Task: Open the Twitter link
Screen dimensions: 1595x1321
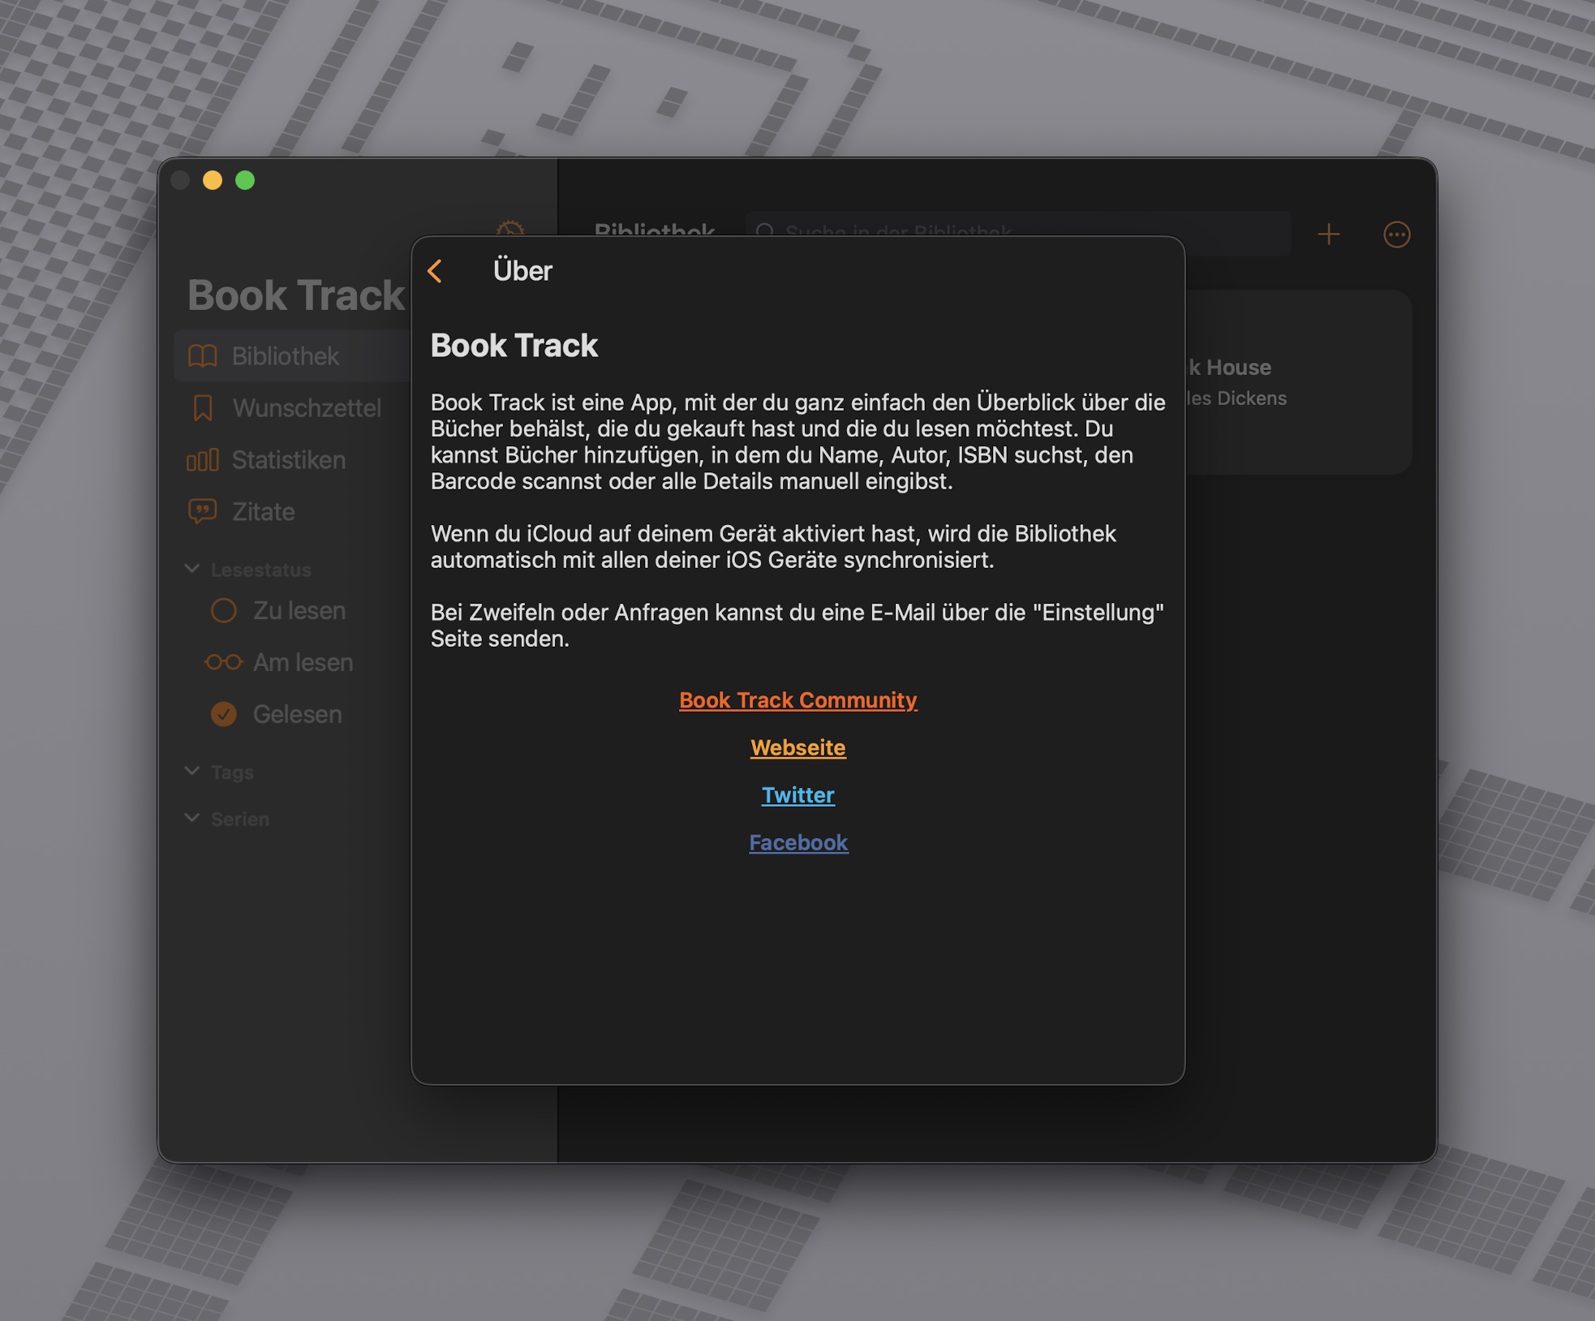Action: point(797,794)
